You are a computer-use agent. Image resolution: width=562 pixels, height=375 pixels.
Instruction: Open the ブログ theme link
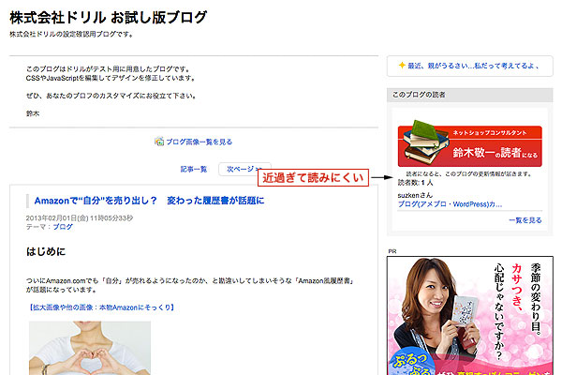(x=63, y=227)
